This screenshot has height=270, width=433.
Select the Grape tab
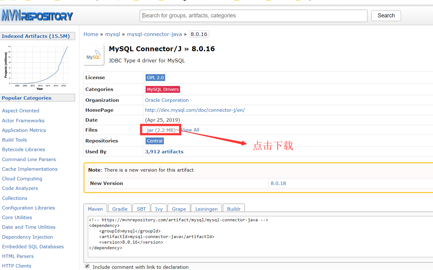179,209
